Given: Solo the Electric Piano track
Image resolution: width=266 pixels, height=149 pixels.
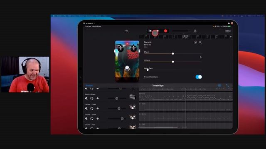Looking at the screenshot, I should pos(92,99).
